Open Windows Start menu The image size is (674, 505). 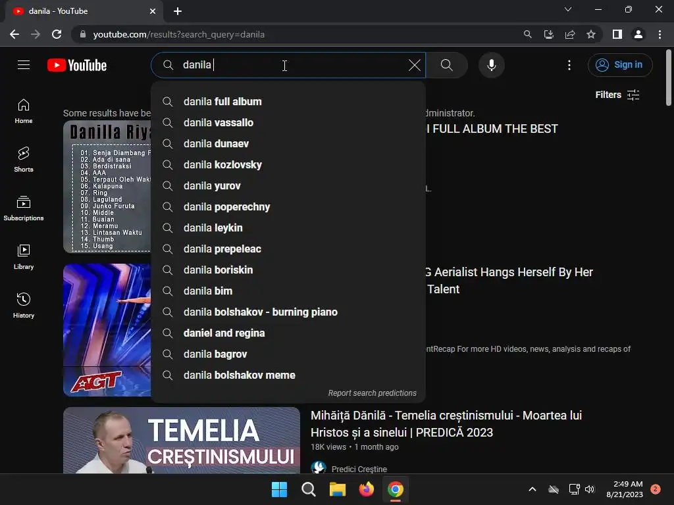tap(279, 489)
